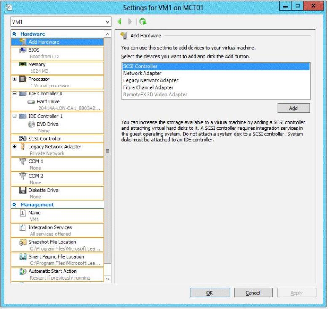Screen dimensions: 328x309
Task: Click the IDE Controller 0 icon
Action: 23,94
